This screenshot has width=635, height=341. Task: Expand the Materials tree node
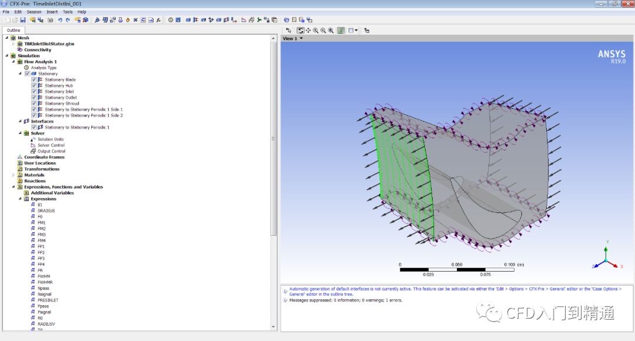click(14, 175)
